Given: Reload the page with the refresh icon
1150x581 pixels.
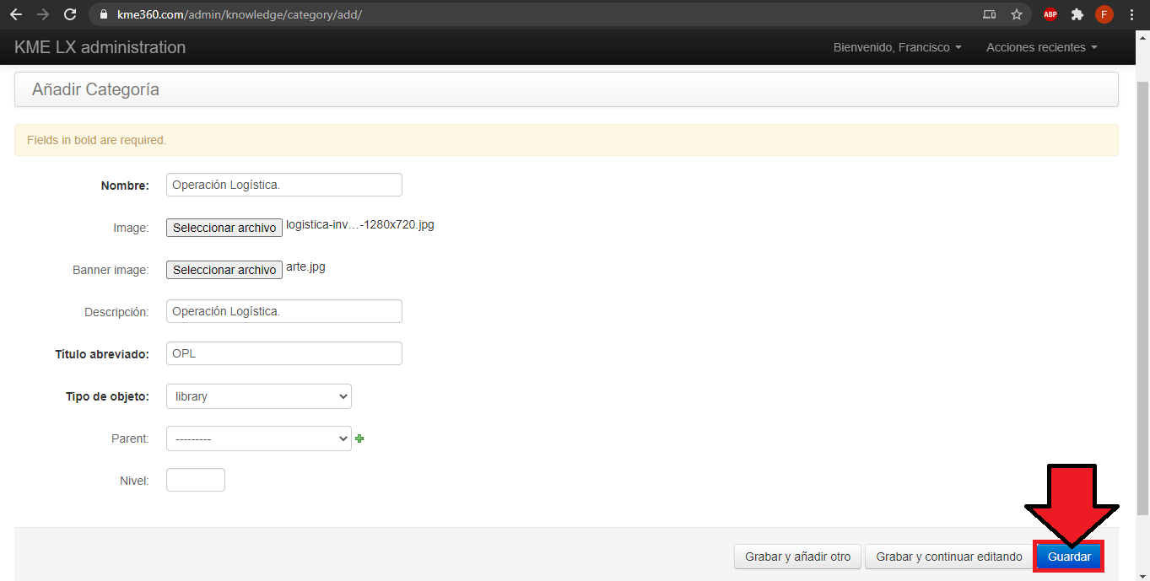Looking at the screenshot, I should (70, 14).
